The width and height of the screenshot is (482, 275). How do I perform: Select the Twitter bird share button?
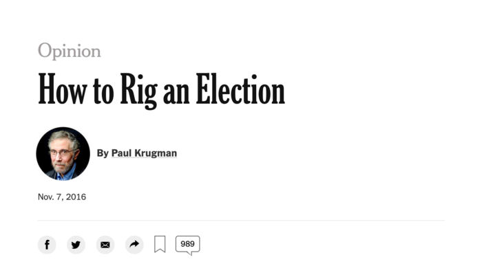click(x=76, y=244)
